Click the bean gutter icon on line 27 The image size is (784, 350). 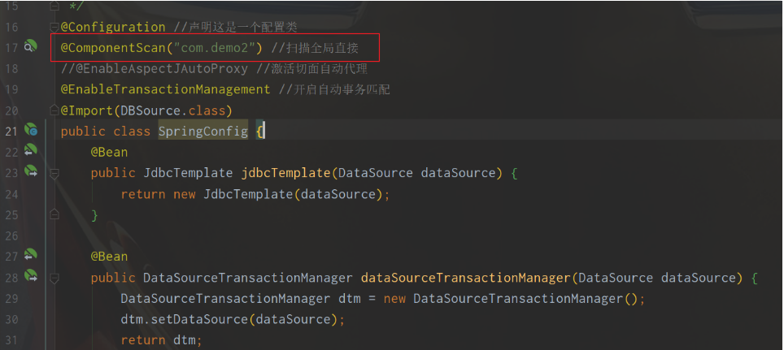click(31, 255)
